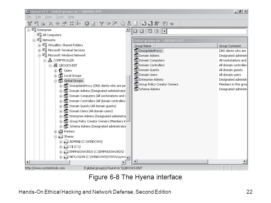Select Group Policy Creator Owners in list
This screenshot has height=203, width=271.
point(158,84)
